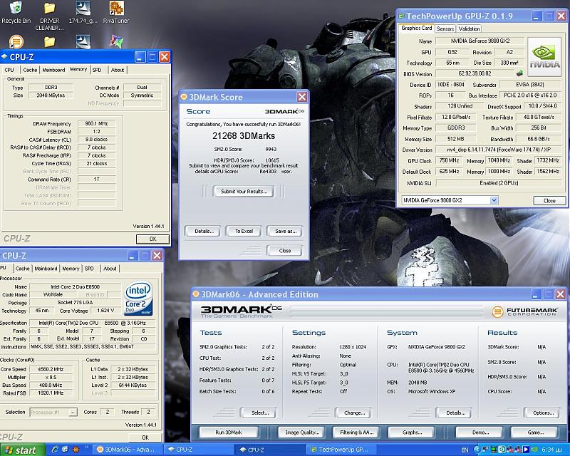Click the Demo... button in 3DMark06
This screenshot has width=570, height=456.
click(x=480, y=432)
